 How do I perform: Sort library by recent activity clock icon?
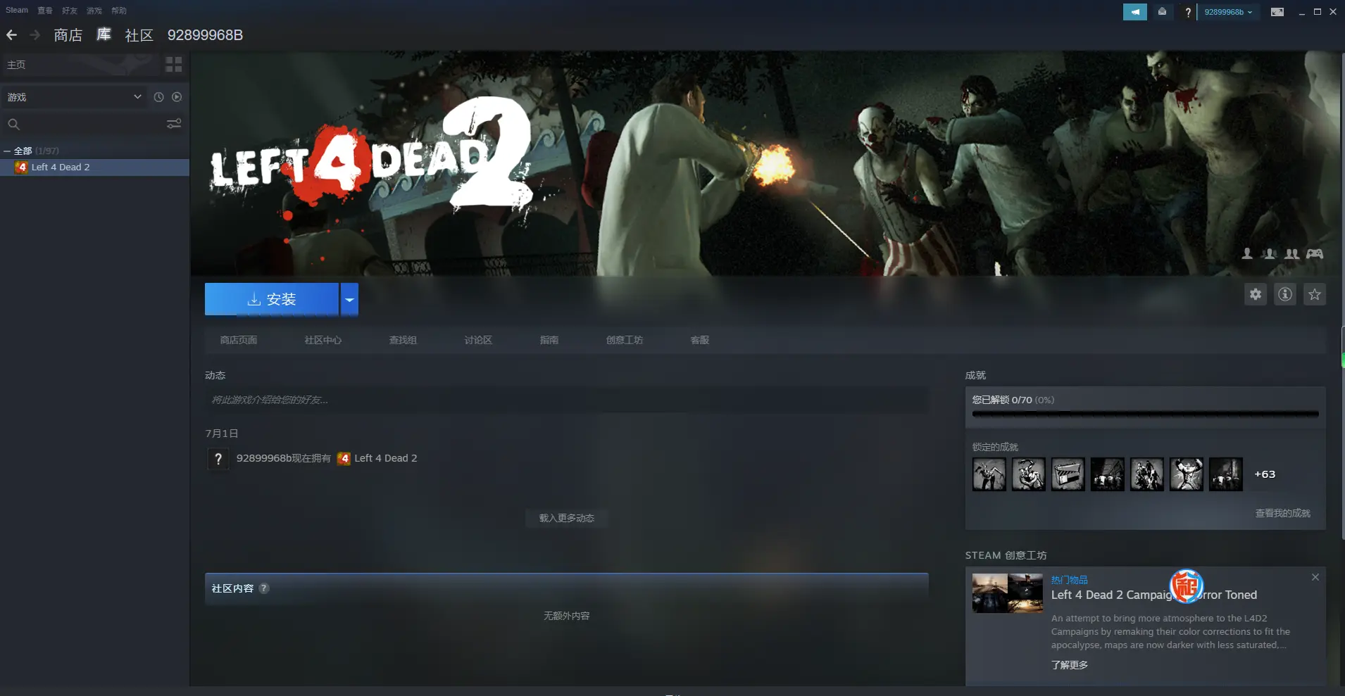click(158, 97)
